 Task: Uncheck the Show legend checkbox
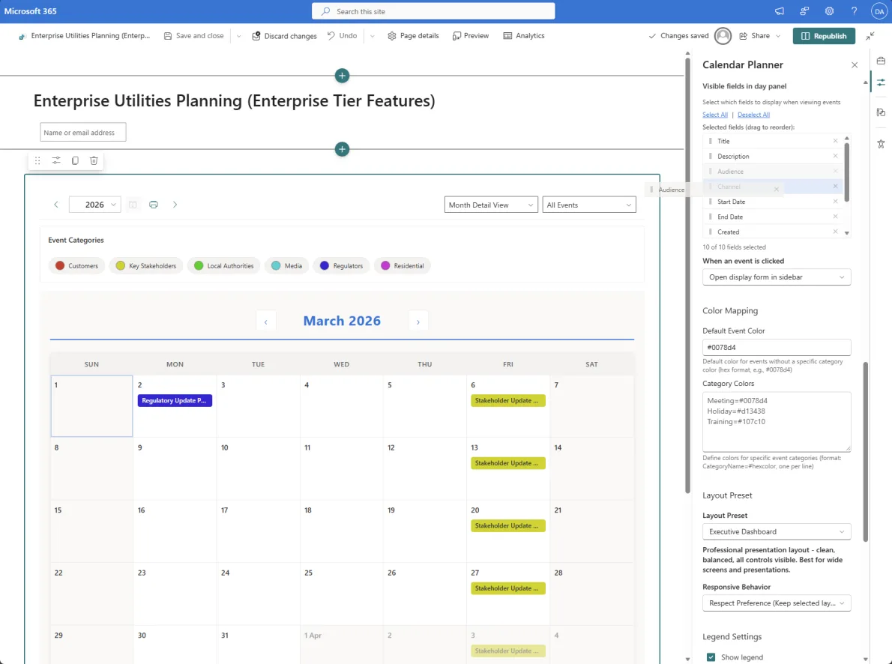(x=711, y=657)
